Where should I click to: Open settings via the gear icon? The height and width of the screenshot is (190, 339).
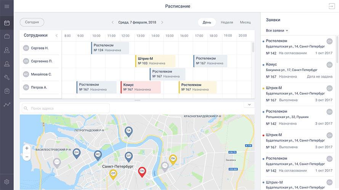[x=7, y=182]
